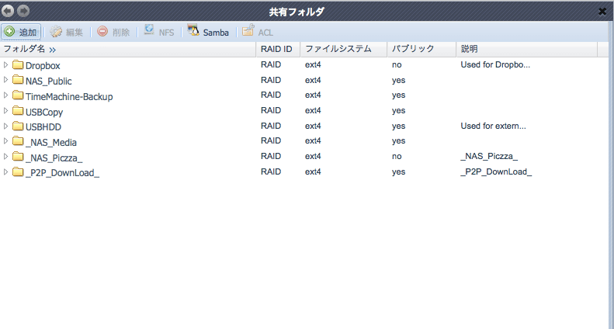Select the _NAS_Piczza_ folder name
The image size is (614, 329).
[x=54, y=158]
